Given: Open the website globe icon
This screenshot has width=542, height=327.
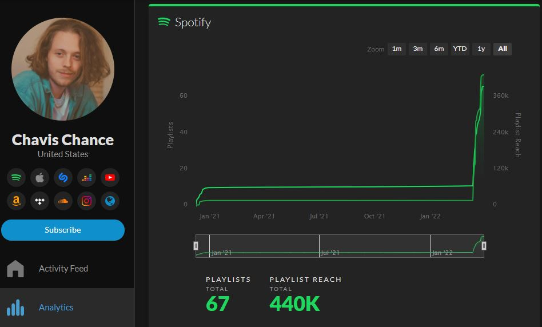Looking at the screenshot, I should 110,201.
